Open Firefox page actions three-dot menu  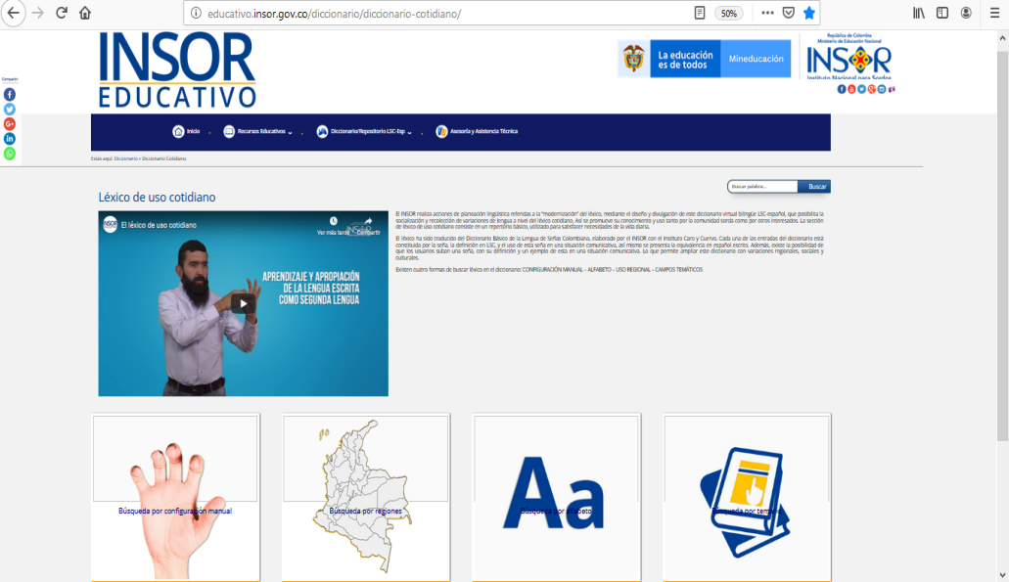(x=767, y=14)
